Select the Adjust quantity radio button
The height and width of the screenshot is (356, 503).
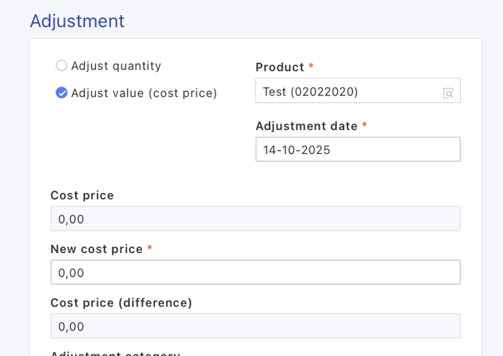tap(62, 66)
